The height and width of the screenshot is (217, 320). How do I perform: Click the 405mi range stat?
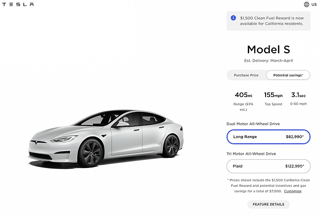[243, 101]
